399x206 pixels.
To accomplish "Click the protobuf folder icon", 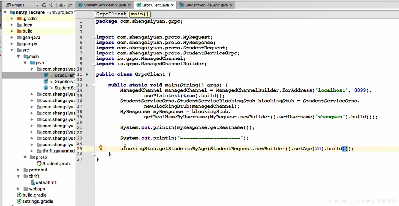I will click(26, 170).
